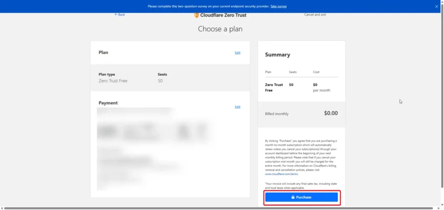Click the horizontal scrollbar at the bottom

click(x=218, y=208)
